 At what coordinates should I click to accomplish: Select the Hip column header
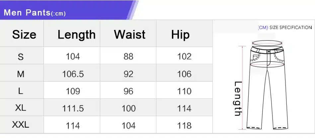click(x=181, y=35)
